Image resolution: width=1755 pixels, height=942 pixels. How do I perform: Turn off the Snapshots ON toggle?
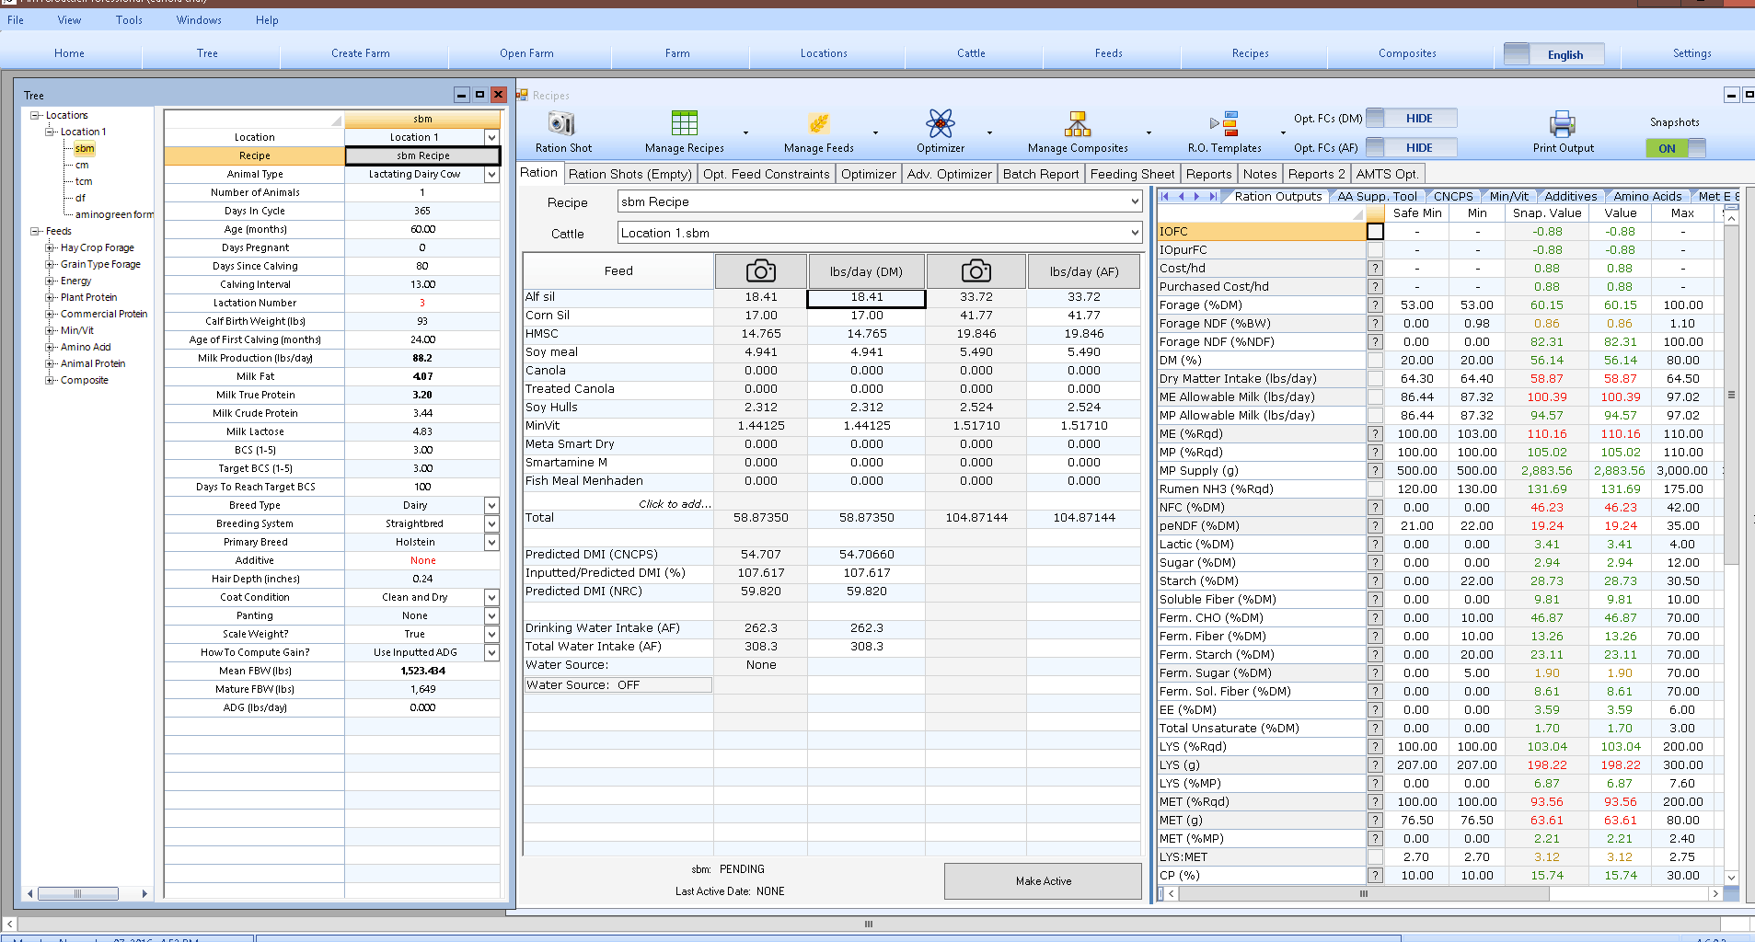1668,148
